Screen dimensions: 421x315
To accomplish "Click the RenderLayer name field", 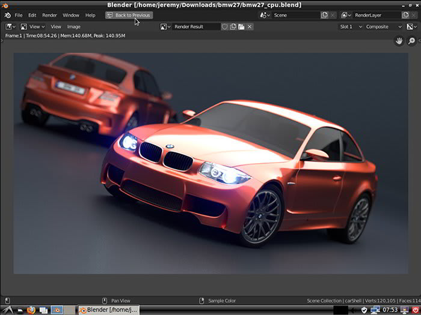I will (377, 15).
